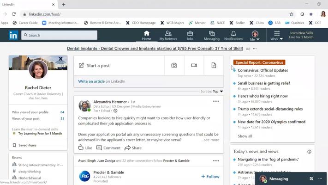The height and width of the screenshot is (185, 328).
Task: Compose new message in Messaging bar
Action: point(311,179)
